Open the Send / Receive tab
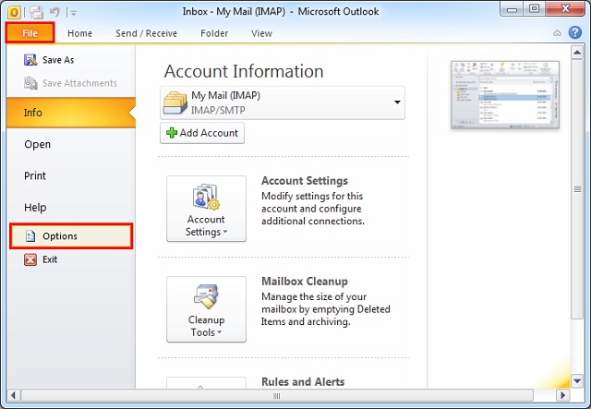The image size is (591, 409). [x=146, y=33]
